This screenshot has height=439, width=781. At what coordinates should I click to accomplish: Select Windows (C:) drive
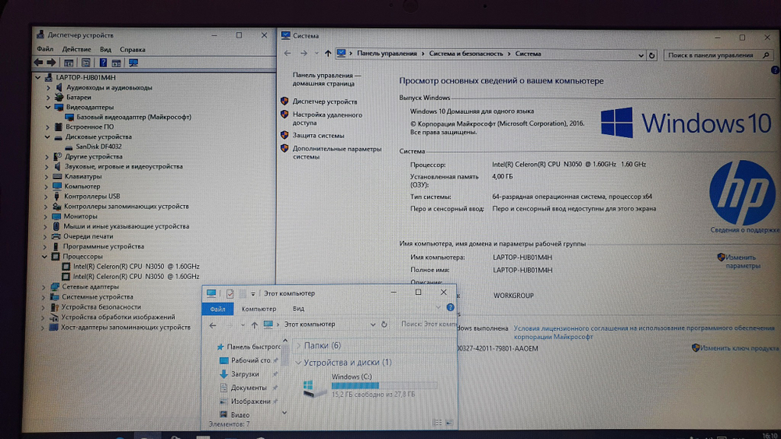[x=369, y=385]
